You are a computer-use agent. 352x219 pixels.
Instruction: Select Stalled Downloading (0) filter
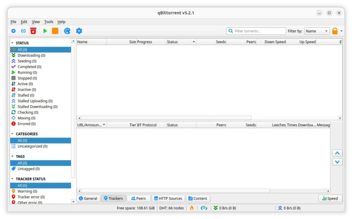(41, 107)
